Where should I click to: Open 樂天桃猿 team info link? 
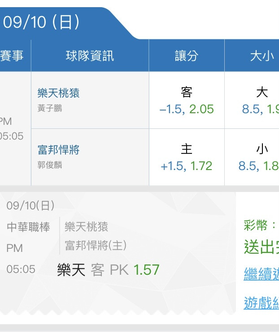click(59, 93)
